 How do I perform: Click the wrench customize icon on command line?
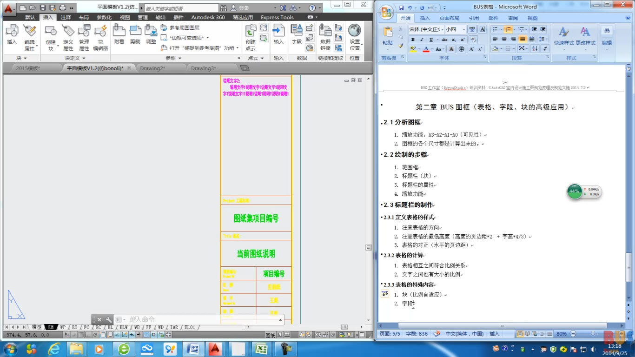point(108,319)
